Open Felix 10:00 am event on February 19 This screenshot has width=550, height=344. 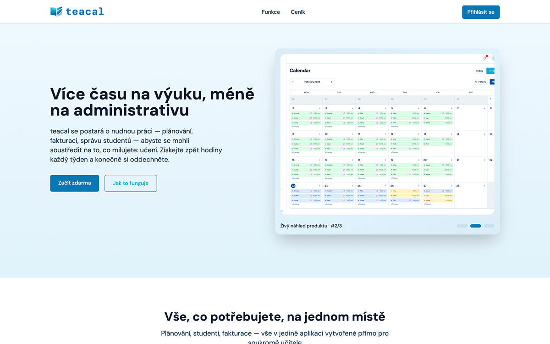[x=405, y=170]
